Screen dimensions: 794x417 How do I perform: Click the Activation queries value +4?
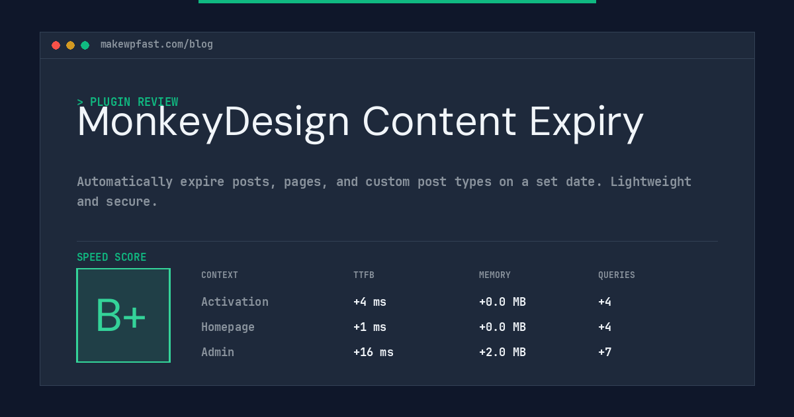(605, 302)
